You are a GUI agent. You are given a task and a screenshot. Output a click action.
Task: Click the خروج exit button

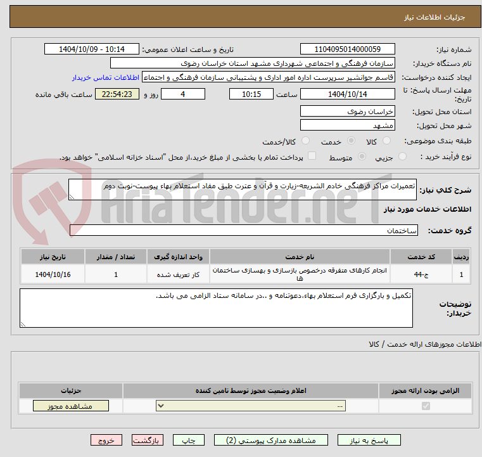106,440
